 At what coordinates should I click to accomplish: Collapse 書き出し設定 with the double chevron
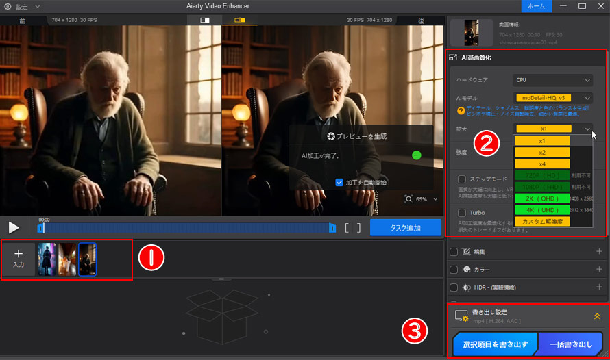point(597,317)
